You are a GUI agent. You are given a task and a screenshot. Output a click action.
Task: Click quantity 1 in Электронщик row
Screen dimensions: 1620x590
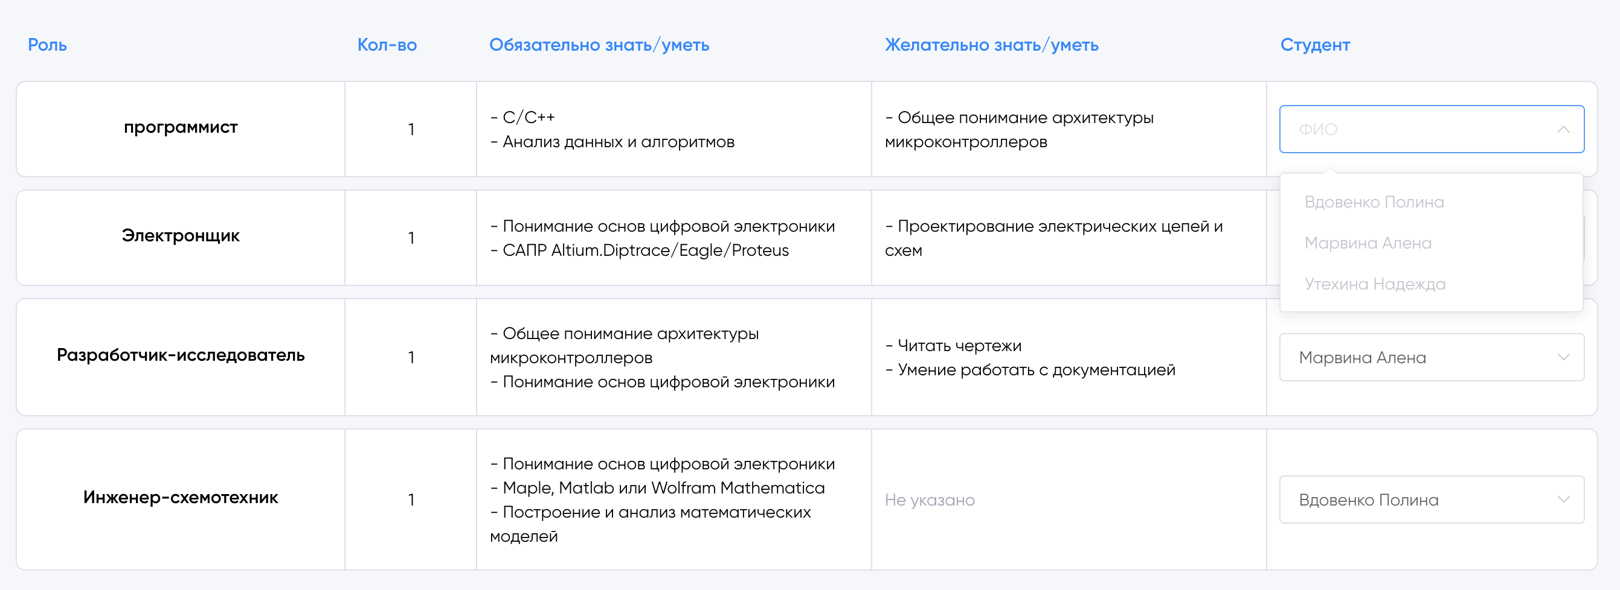411,238
